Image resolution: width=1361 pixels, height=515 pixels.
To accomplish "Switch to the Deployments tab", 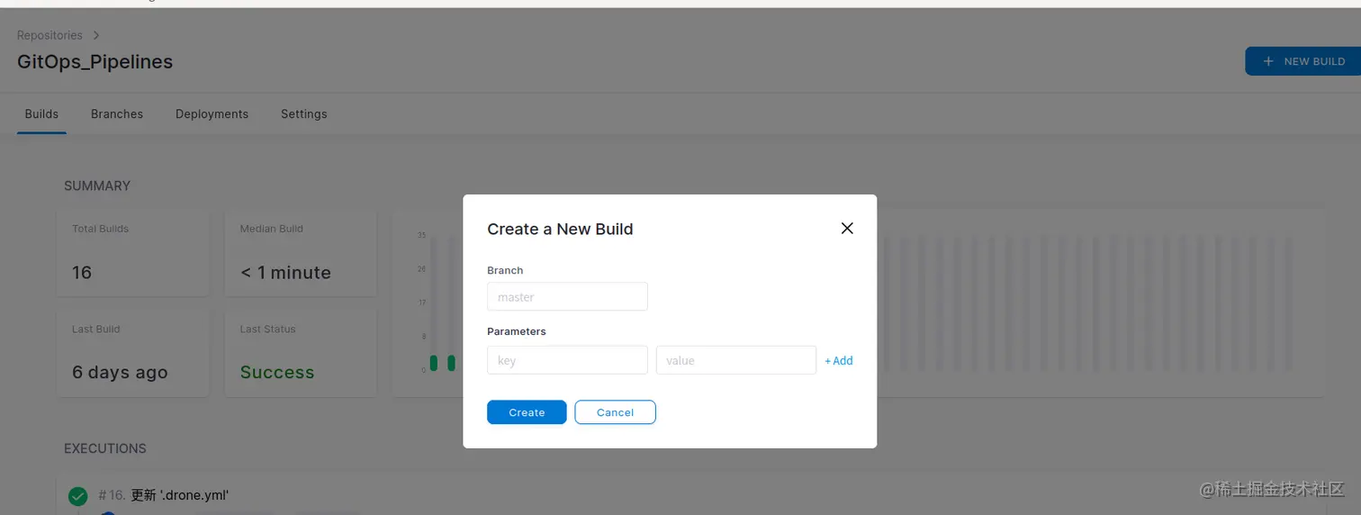I will [212, 114].
